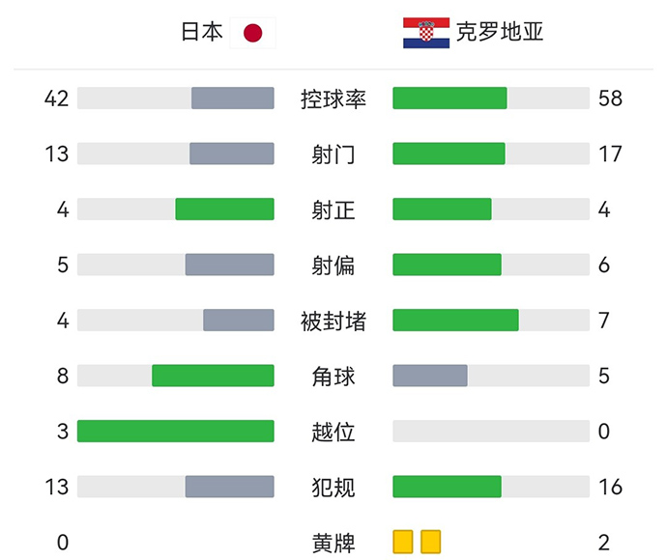This screenshot has width=667, height=560.
Task: Click Croatia's gray 角球 corners bar
Action: pyautogui.click(x=430, y=376)
